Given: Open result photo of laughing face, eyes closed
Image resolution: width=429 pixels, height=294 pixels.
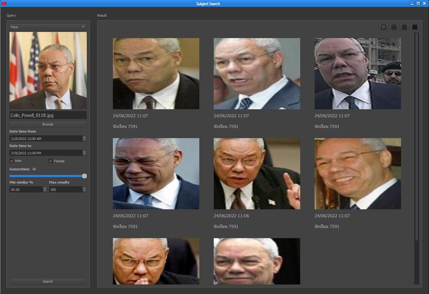Looking at the screenshot, I should pos(156,174).
